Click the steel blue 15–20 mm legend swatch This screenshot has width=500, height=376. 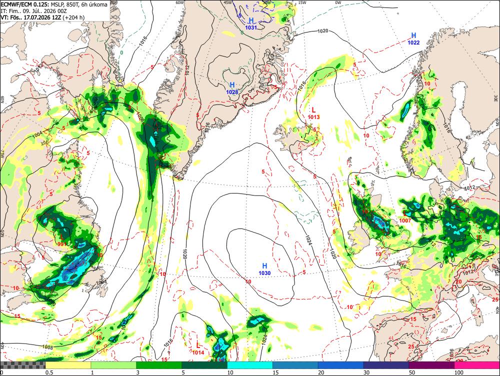point(295,365)
